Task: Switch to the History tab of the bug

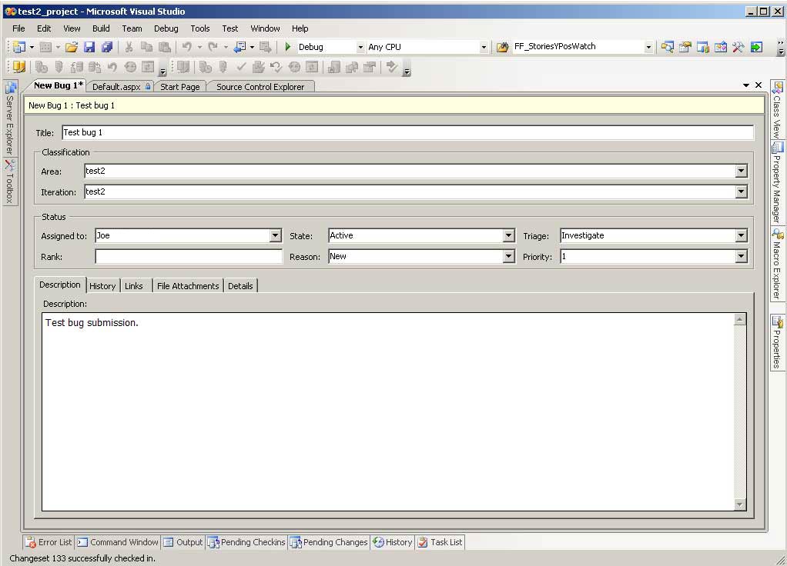Action: (102, 286)
